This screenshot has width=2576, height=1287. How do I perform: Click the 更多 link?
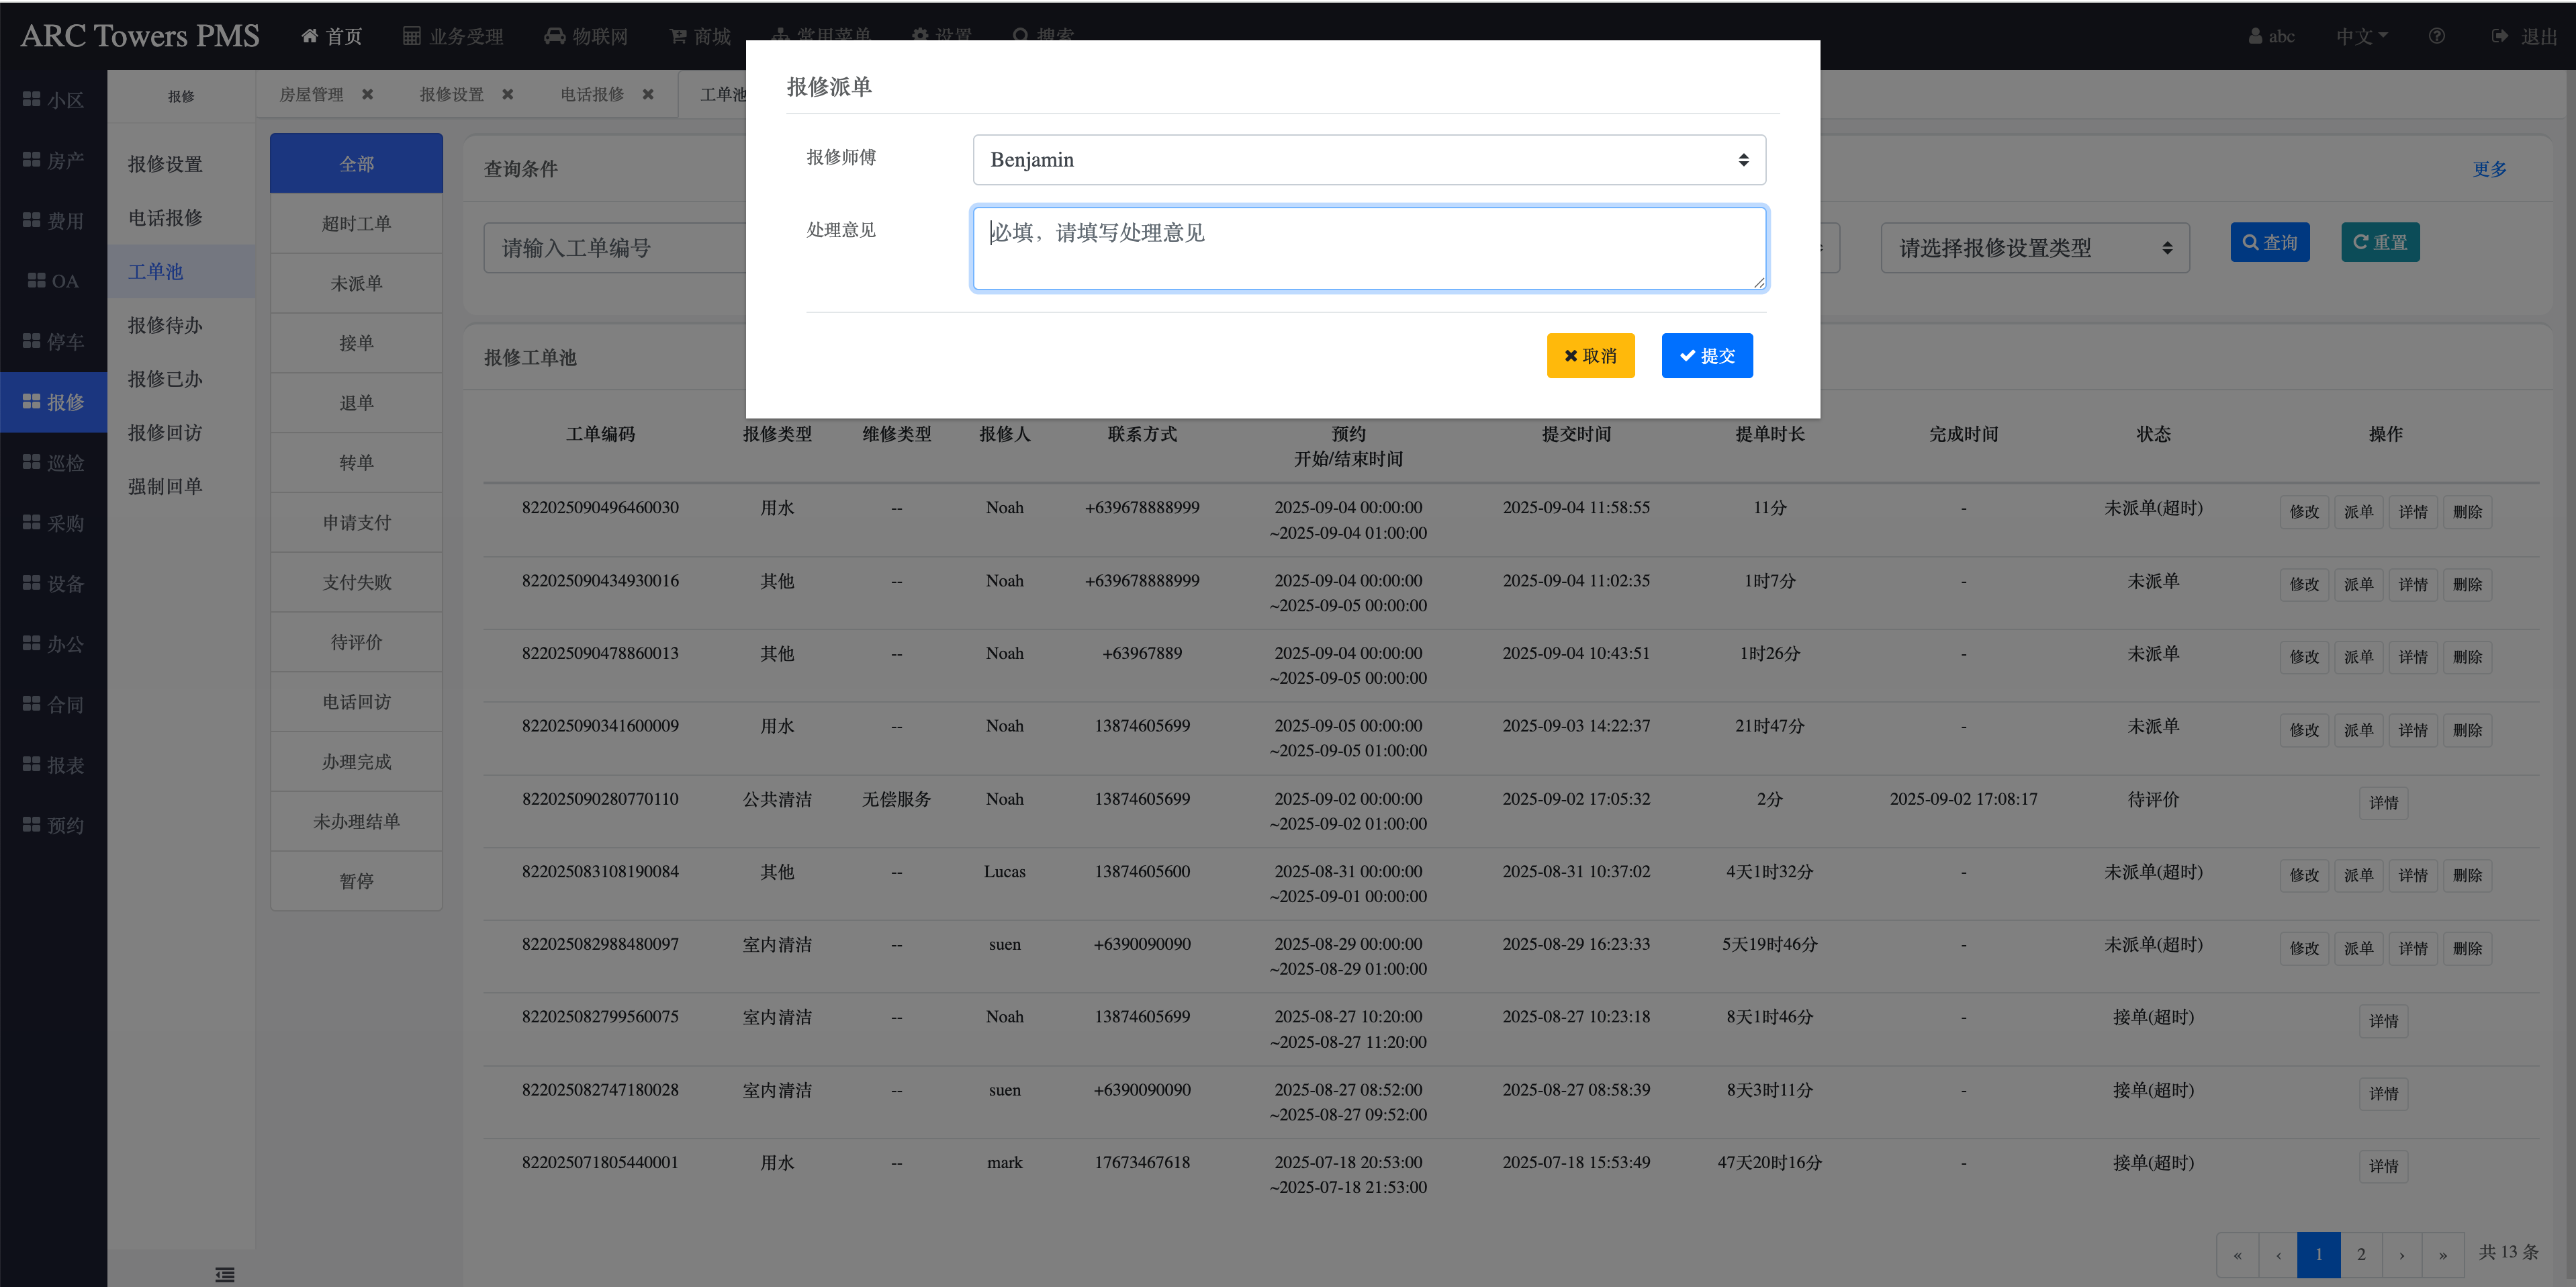click(2489, 169)
